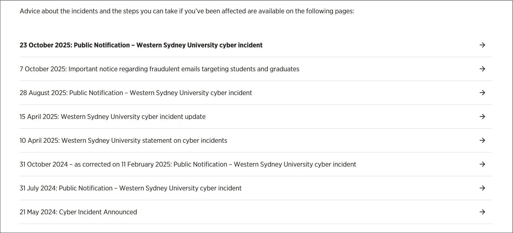The width and height of the screenshot is (513, 233).
Task: Click the advice about the incidents intro text
Action: tap(187, 11)
